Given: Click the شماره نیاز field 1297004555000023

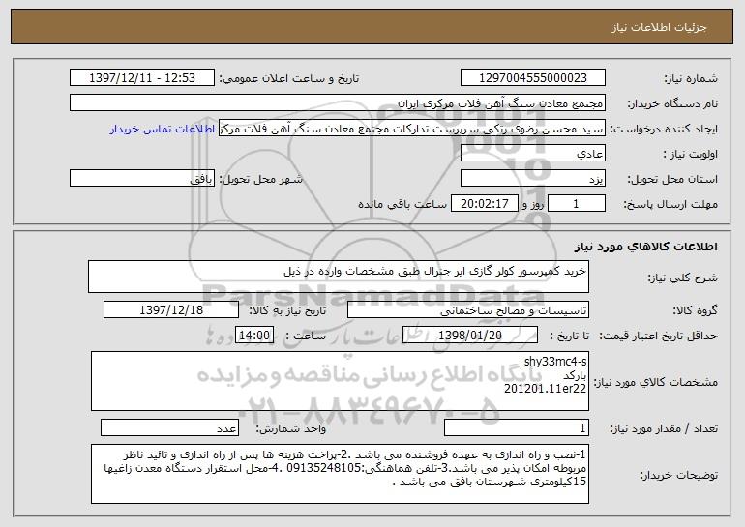Looking at the screenshot, I should (x=532, y=78).
